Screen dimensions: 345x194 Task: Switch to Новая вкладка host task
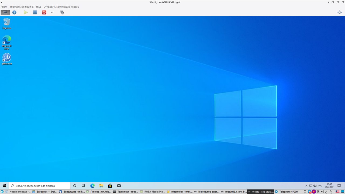tap(18, 192)
